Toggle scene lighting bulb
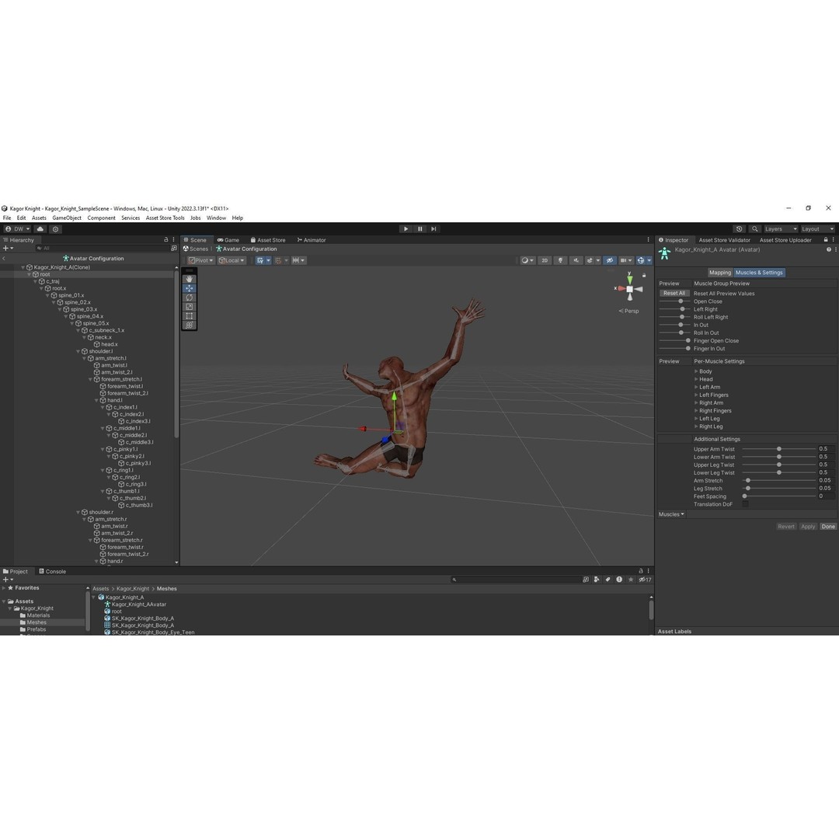The height and width of the screenshot is (839, 839). (560, 260)
